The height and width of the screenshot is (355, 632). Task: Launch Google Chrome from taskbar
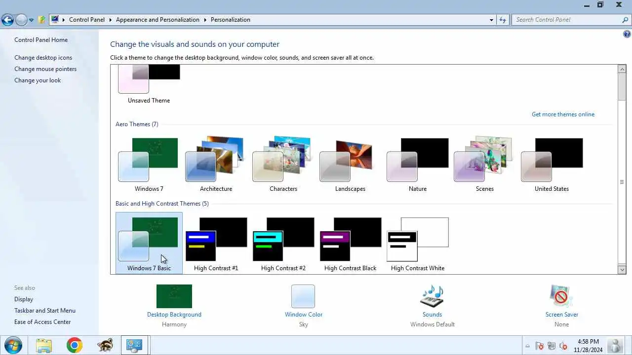coord(75,345)
